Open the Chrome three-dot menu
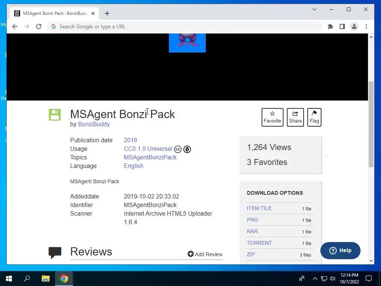This screenshot has width=381, height=286. (x=366, y=26)
